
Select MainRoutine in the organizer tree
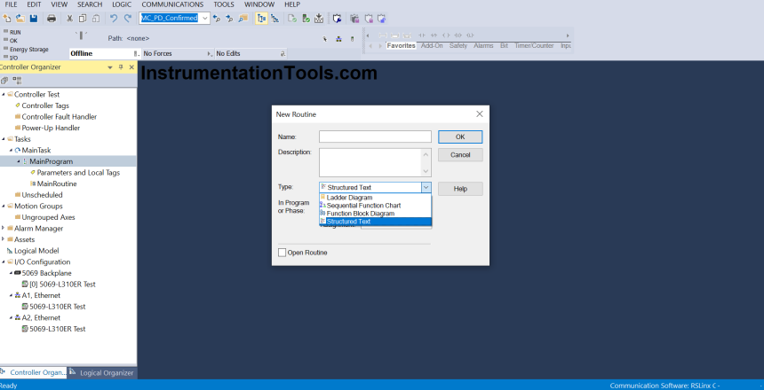(x=57, y=183)
